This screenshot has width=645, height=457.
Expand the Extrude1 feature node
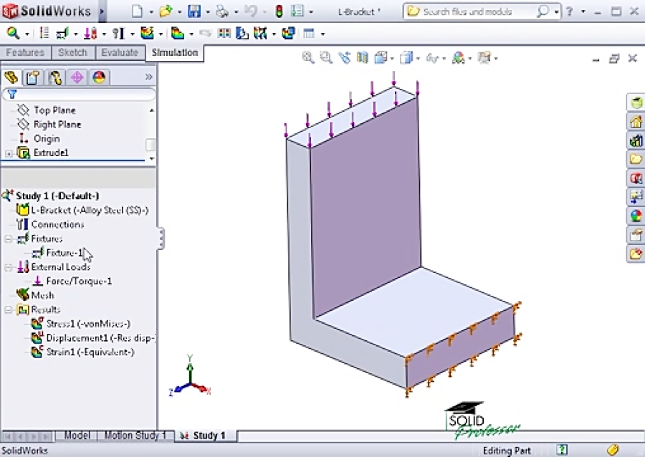coord(6,153)
